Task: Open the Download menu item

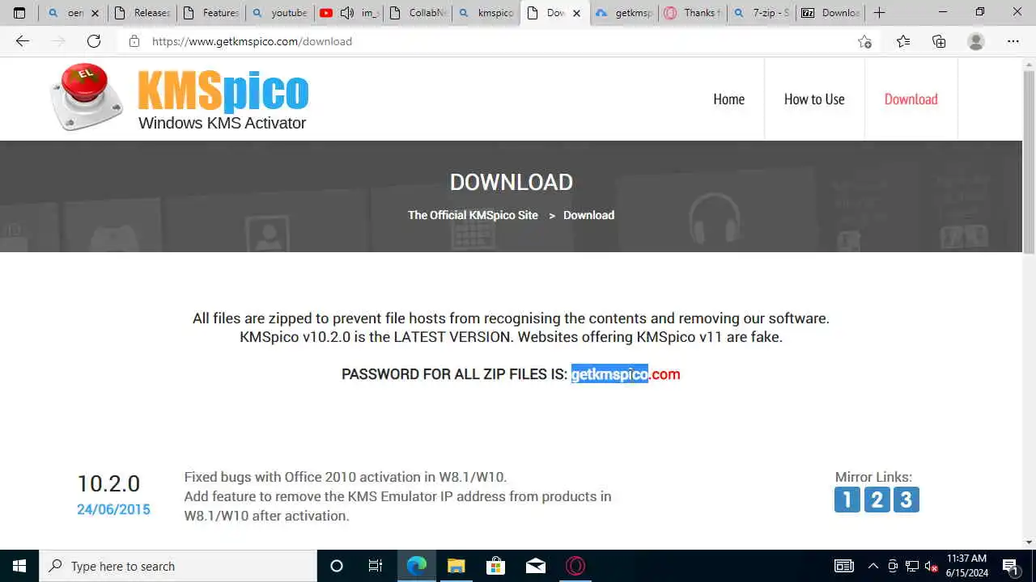Action: click(911, 99)
